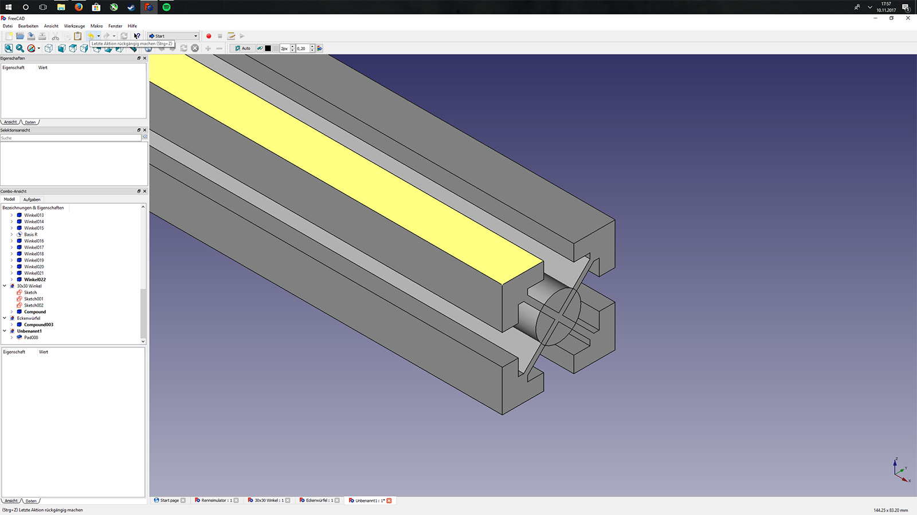This screenshot has height=515, width=917.
Task: Collapse the 30x30 Winkel document node
Action: [5, 286]
